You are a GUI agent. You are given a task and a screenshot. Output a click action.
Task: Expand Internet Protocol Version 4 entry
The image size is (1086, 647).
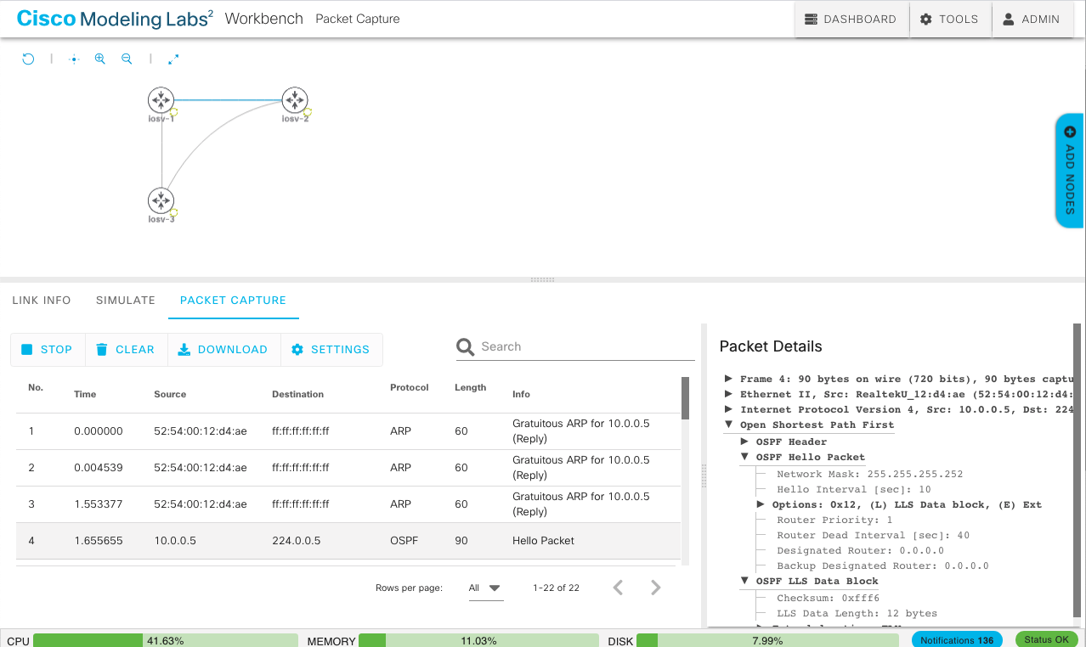(728, 409)
